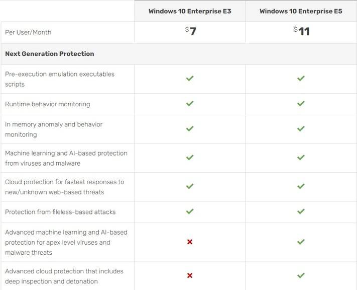This screenshot has height=290, width=357.
Task: Click the $11 price for E5
Action: 301,32
